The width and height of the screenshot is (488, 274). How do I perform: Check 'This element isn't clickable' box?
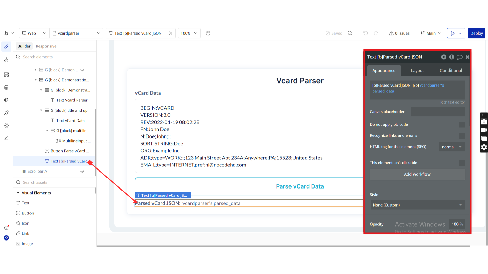coord(462,163)
